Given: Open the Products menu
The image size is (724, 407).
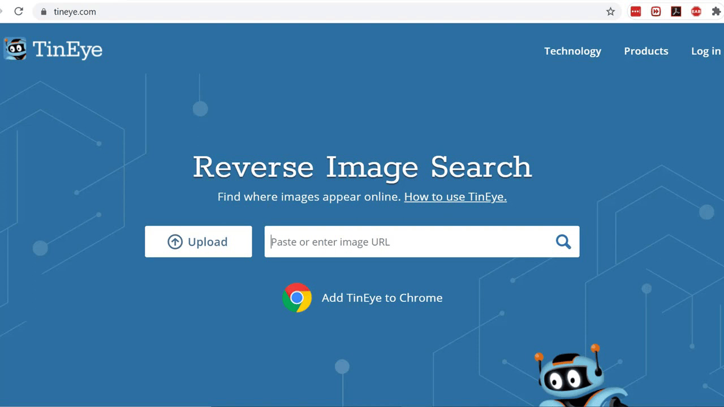Looking at the screenshot, I should pos(646,51).
